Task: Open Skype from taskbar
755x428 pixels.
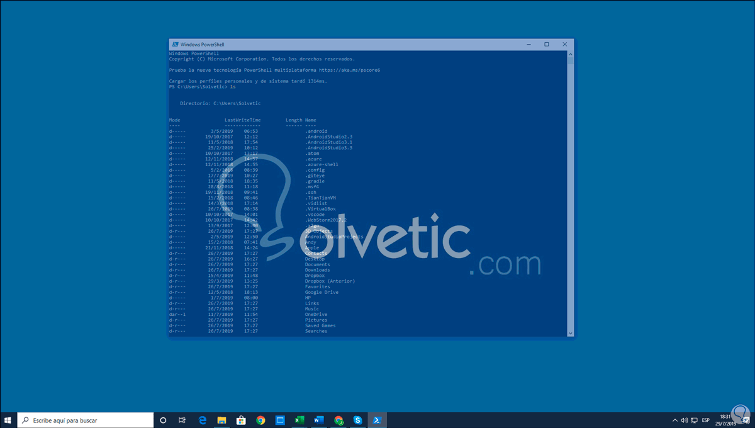Action: point(357,420)
